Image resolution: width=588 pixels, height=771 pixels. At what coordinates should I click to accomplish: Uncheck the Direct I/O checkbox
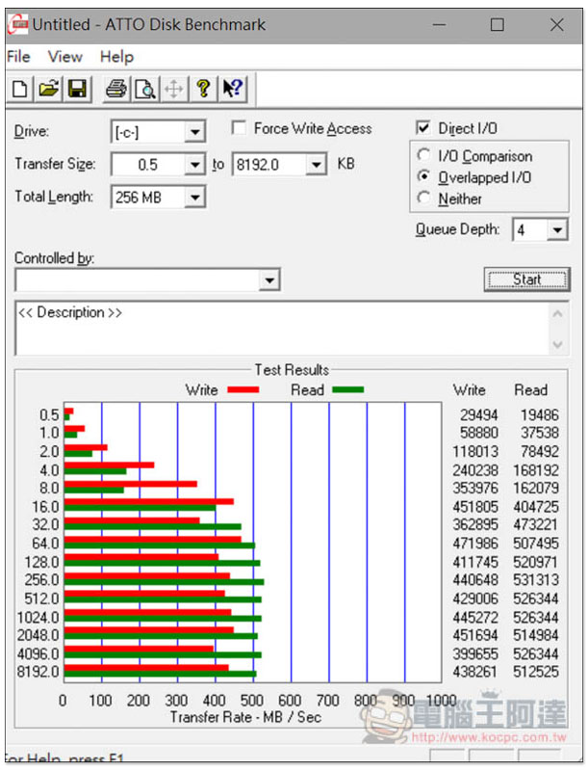[423, 128]
